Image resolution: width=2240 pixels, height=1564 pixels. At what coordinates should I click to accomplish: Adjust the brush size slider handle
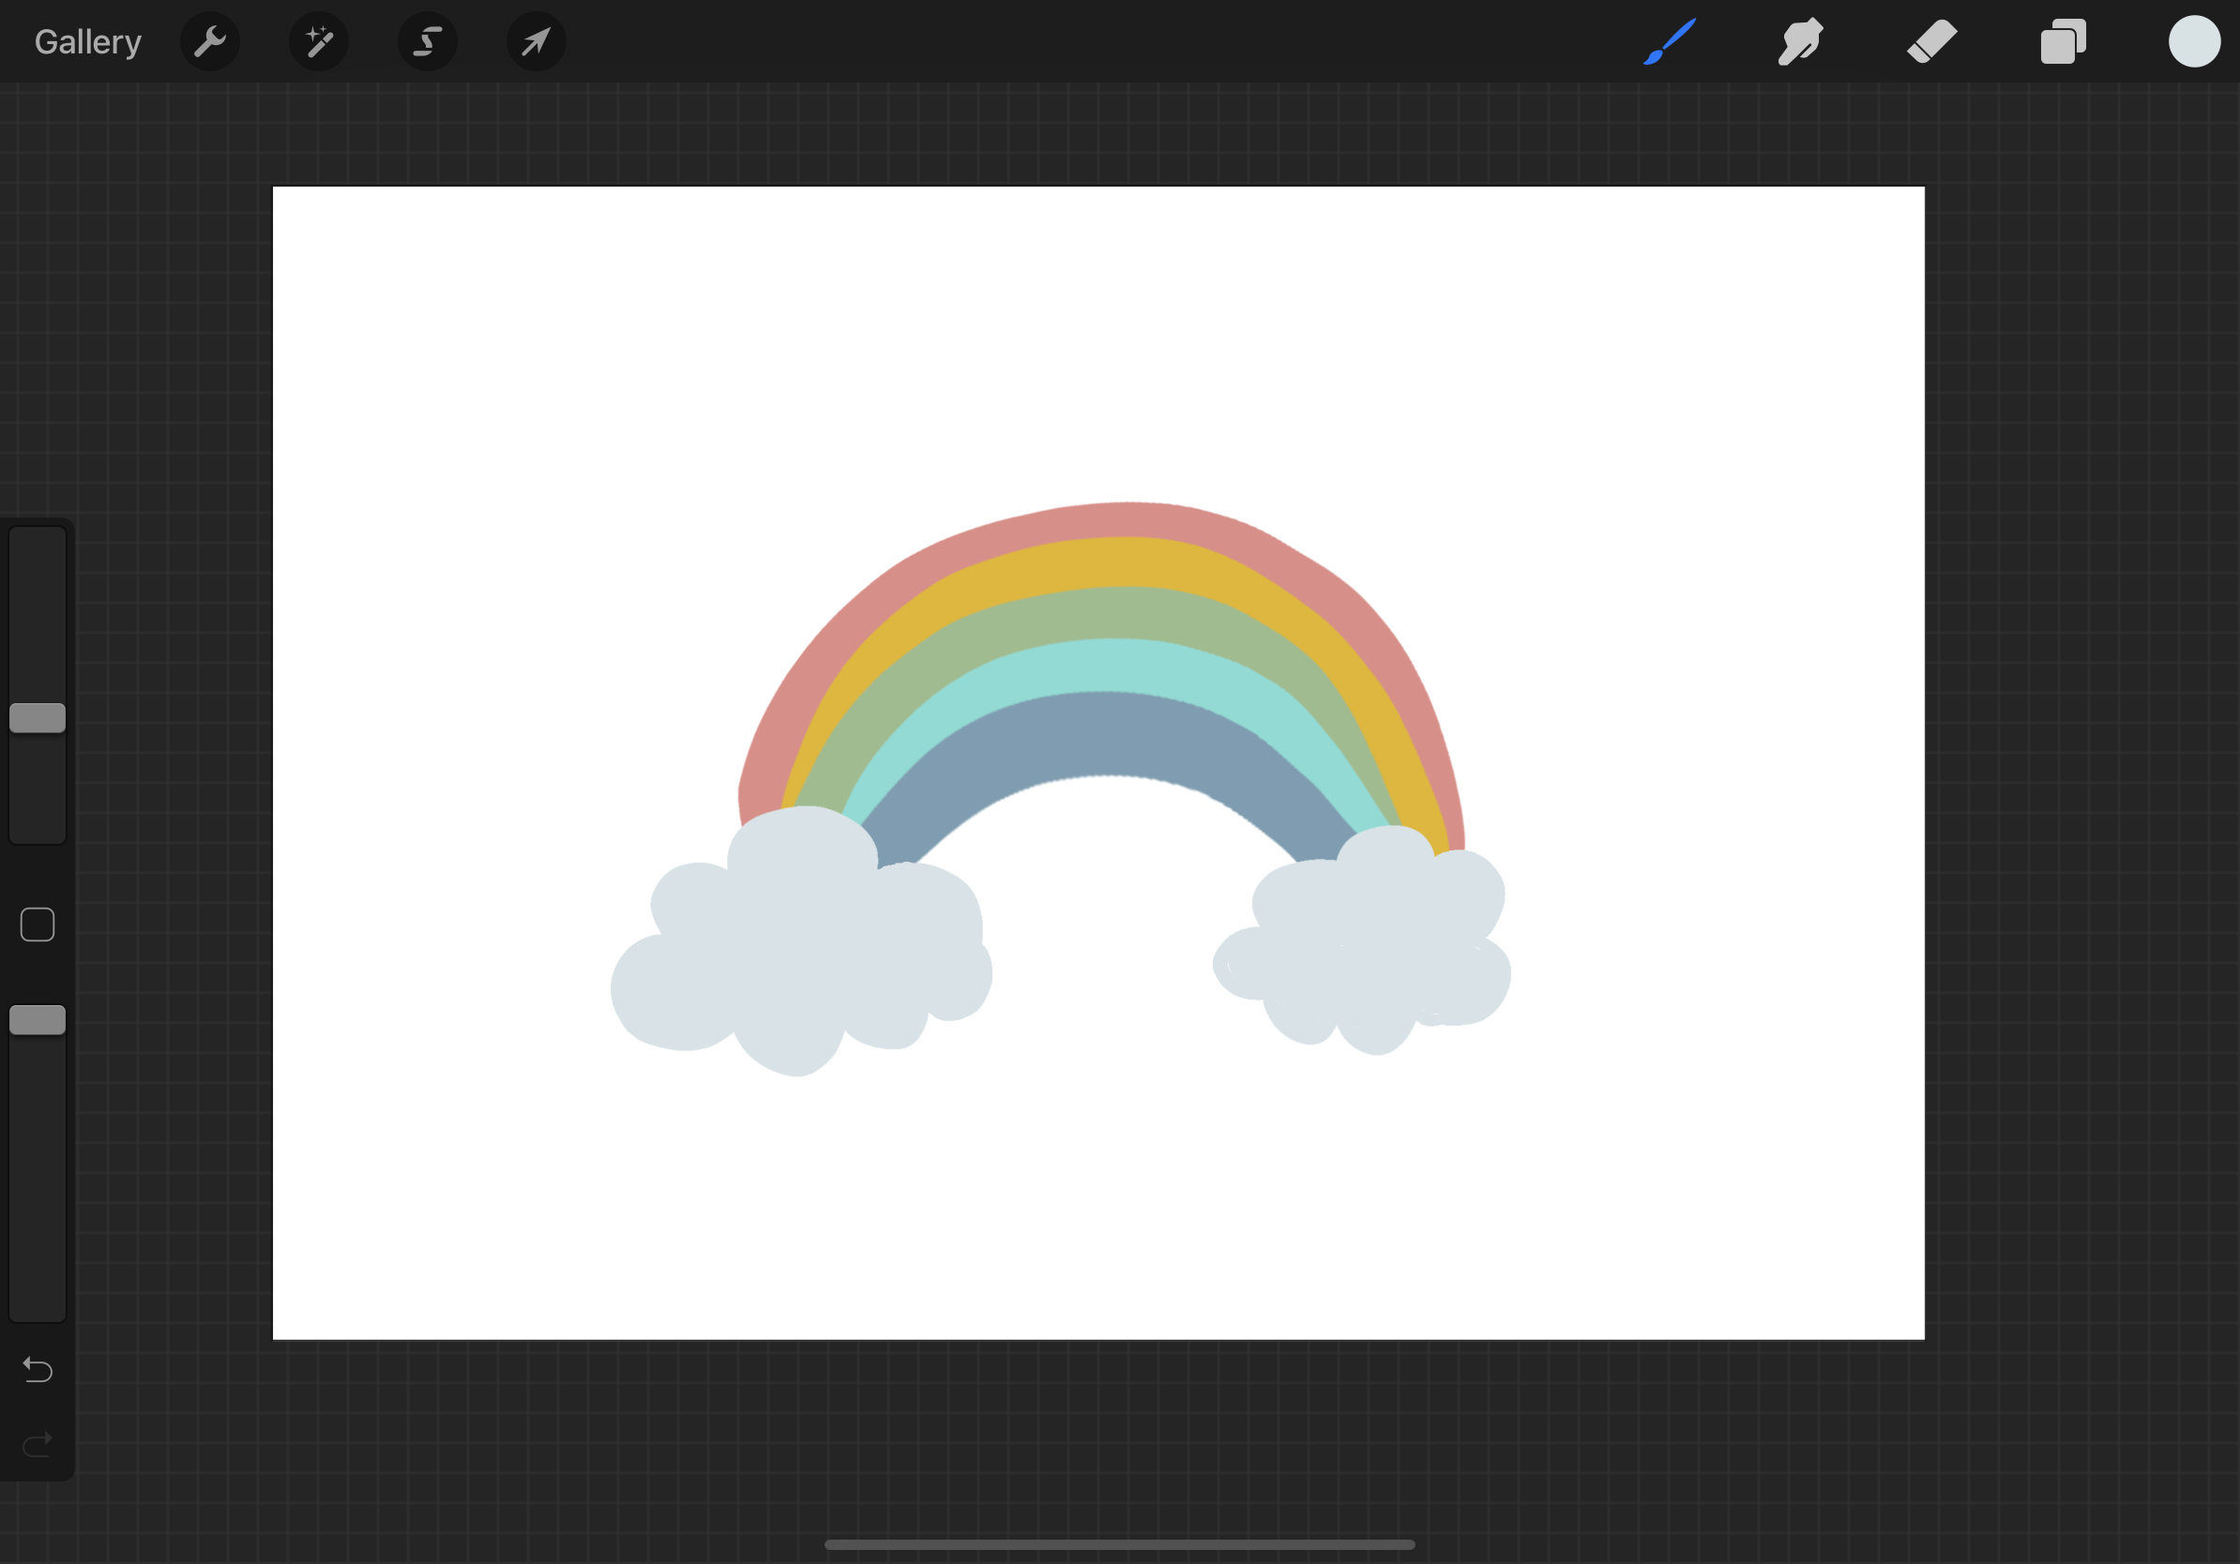38,717
